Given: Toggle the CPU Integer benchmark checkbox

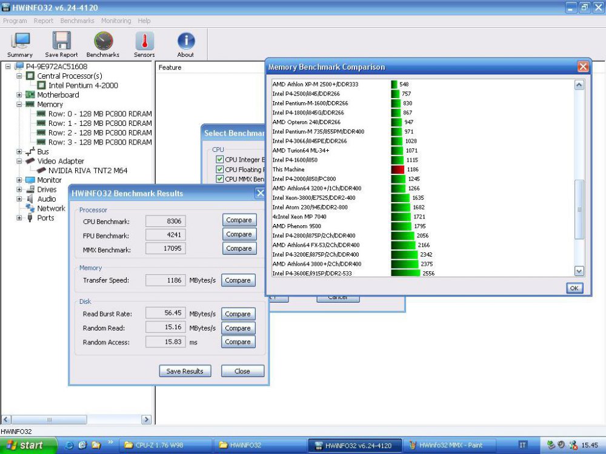Looking at the screenshot, I should [220, 160].
